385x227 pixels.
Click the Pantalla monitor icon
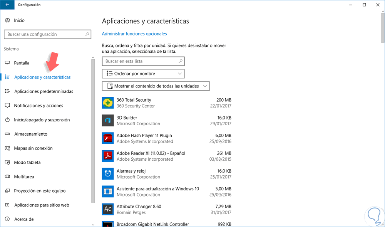pyautogui.click(x=7, y=63)
